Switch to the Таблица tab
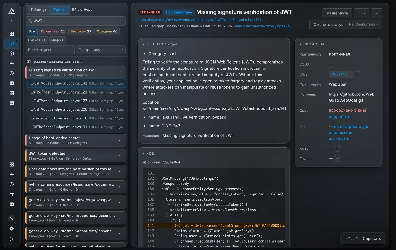 38,10
